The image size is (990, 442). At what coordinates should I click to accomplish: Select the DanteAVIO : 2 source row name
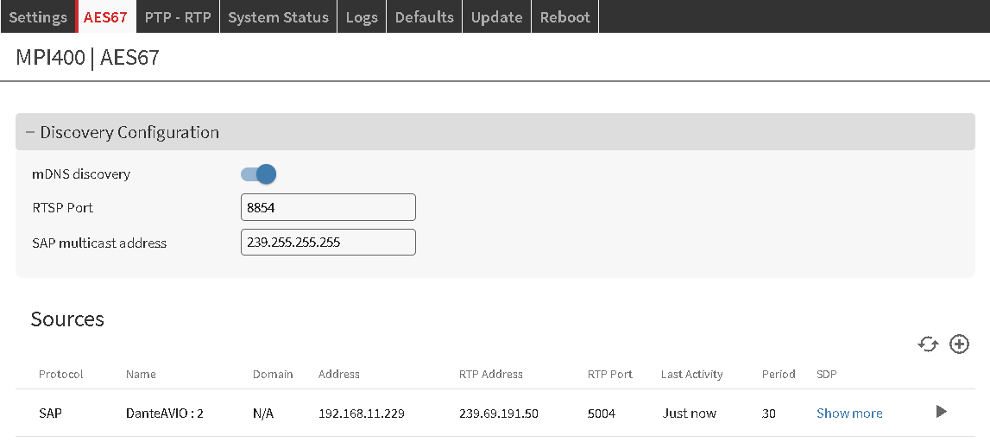pos(164,414)
